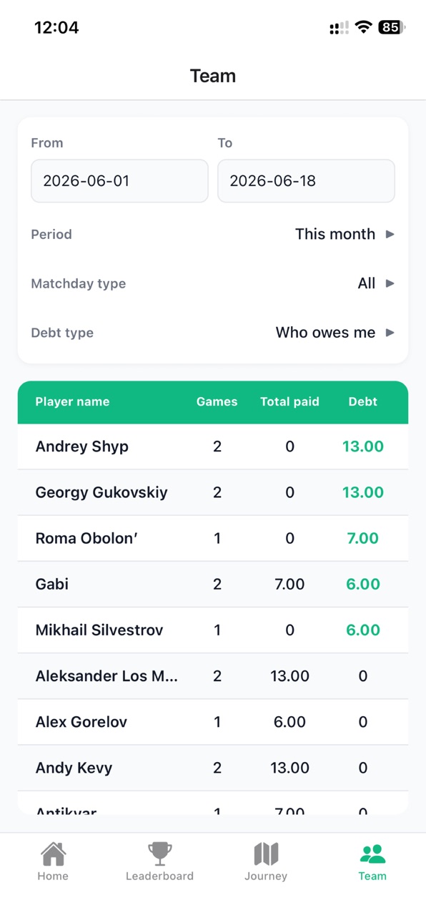Open the Leaderboard trophy icon
Image resolution: width=426 pixels, height=923 pixels.
coord(159,854)
